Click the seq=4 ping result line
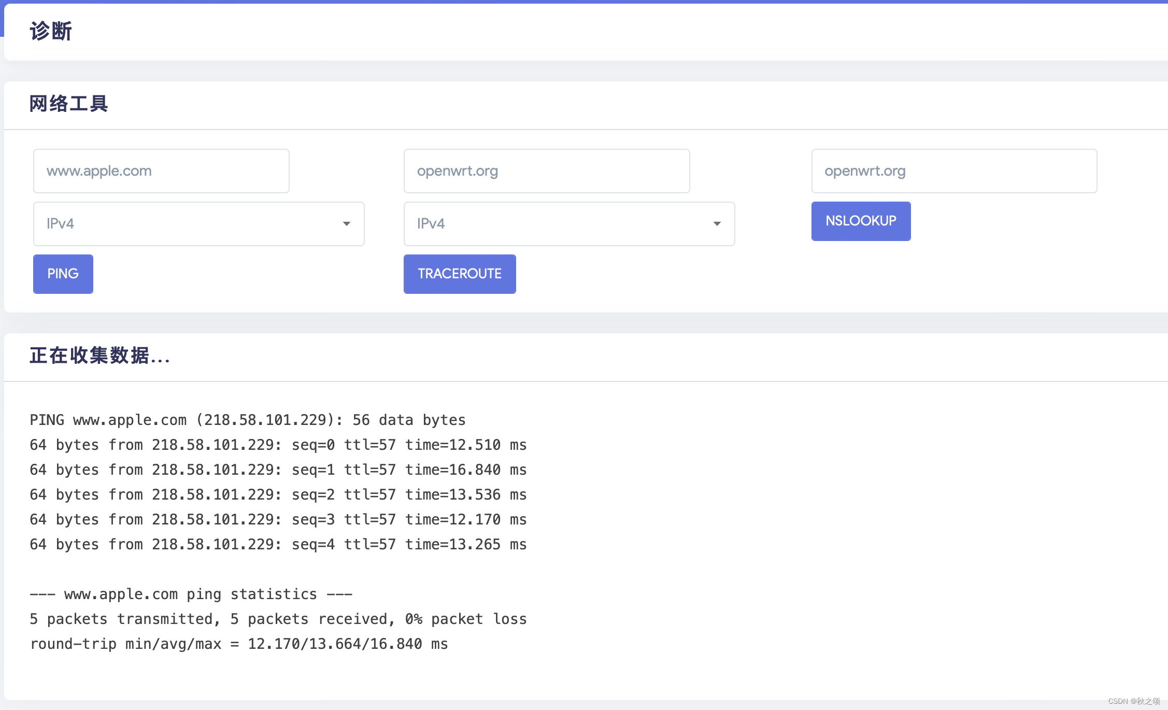Image resolution: width=1168 pixels, height=710 pixels. [x=278, y=544]
